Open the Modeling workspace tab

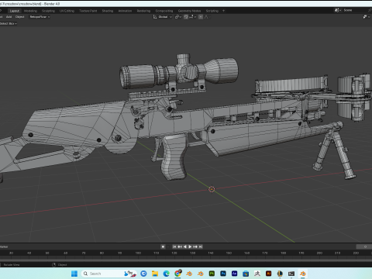(x=30, y=11)
